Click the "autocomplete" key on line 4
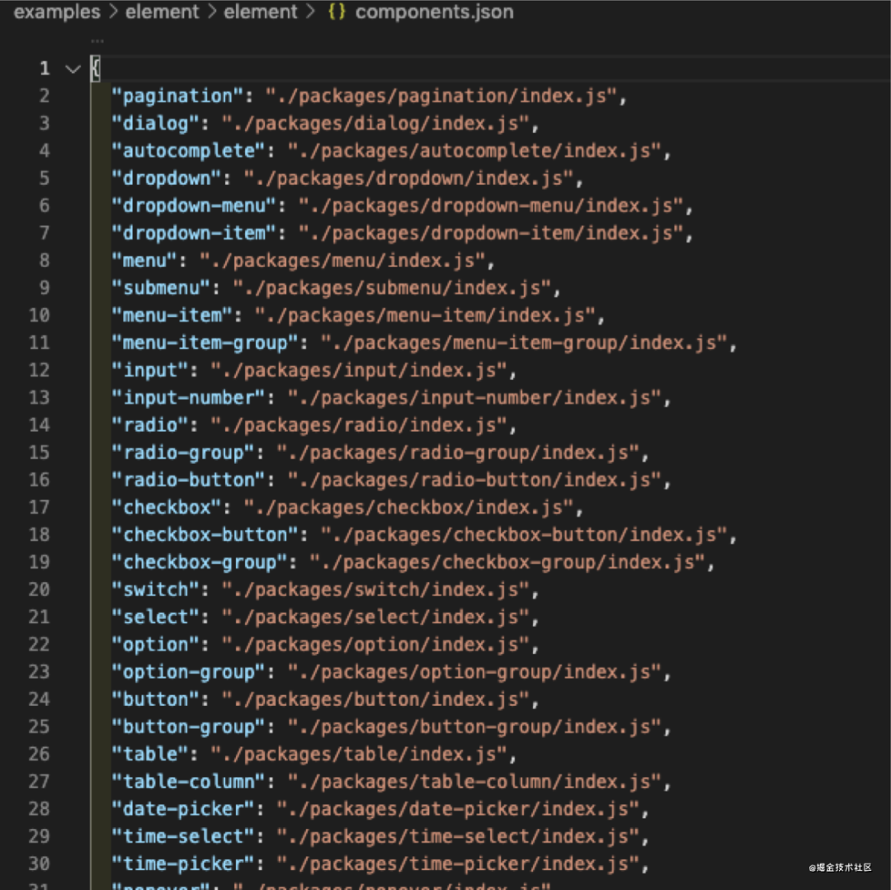The width and height of the screenshot is (891, 890). tap(189, 151)
